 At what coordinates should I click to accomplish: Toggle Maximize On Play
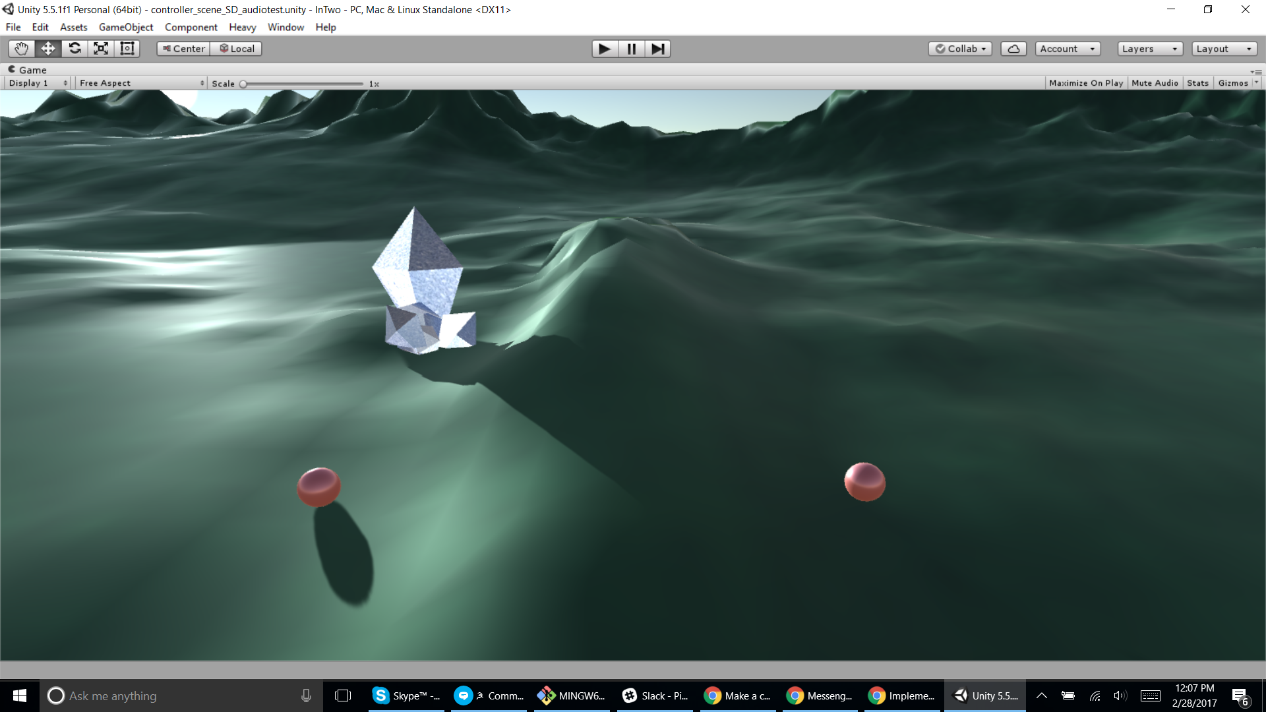(1085, 83)
